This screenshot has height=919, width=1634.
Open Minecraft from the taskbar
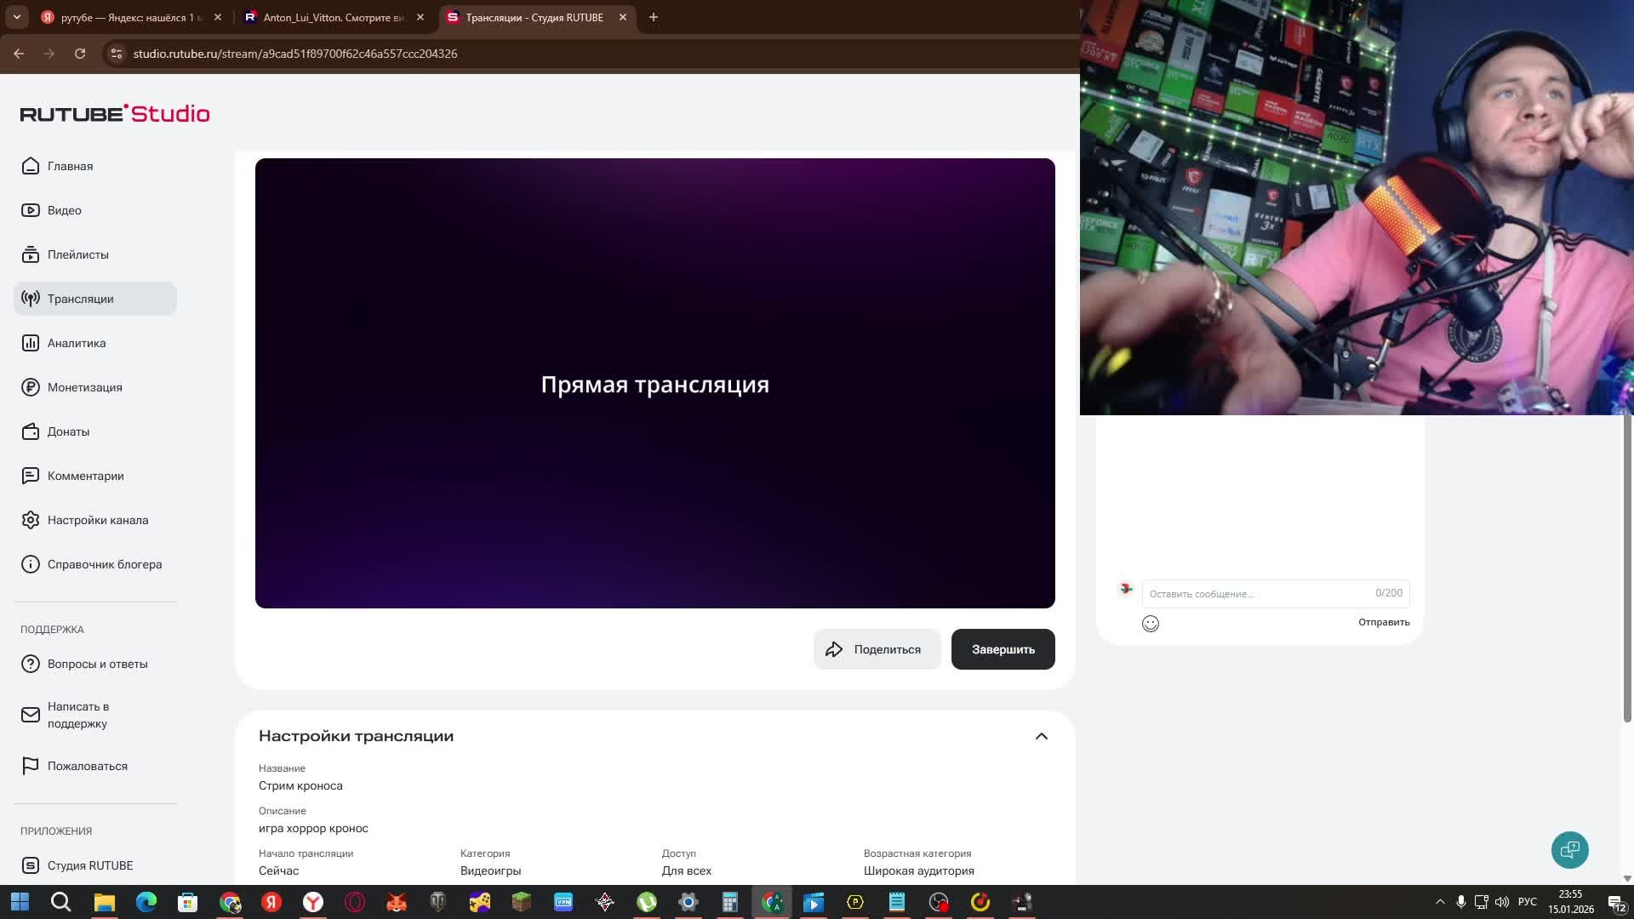pyautogui.click(x=519, y=902)
